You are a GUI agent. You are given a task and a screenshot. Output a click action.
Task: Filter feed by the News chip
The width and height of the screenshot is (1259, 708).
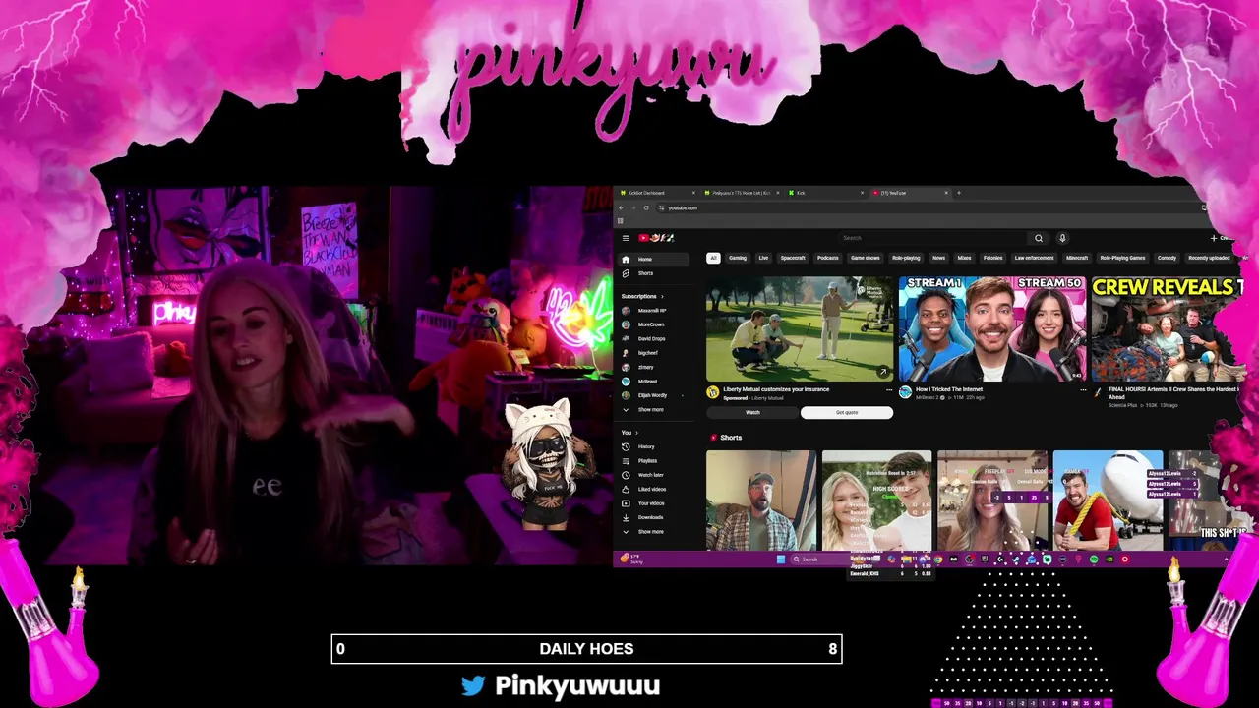(x=938, y=258)
